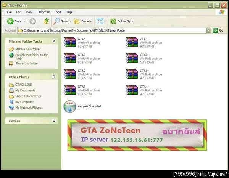Click the green Back arrow icon
The height and width of the screenshot is (178, 229).
[x=10, y=21]
